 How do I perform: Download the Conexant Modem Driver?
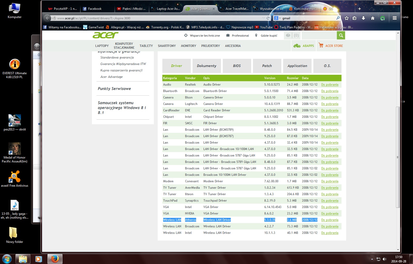point(330,181)
